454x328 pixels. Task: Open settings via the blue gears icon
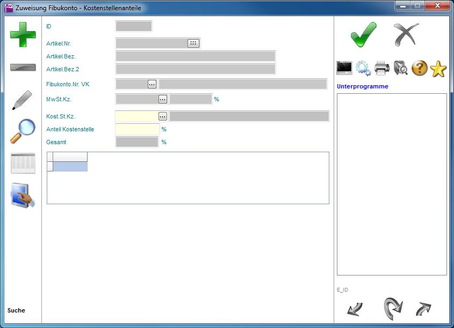tap(363, 68)
